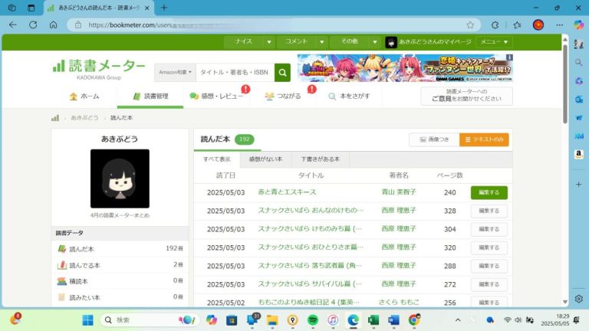Click 編集する for 赤と青とエスキース
Viewport: 589px width, 331px height.
489,192
